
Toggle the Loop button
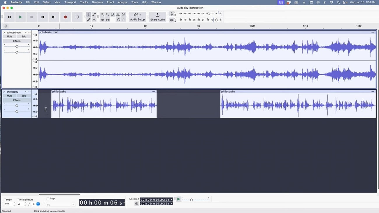tap(77, 17)
